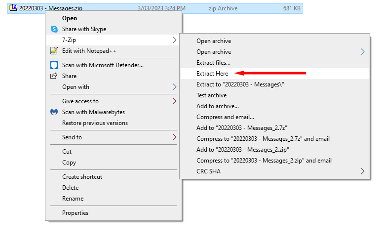
Task: Select Compress and email... option
Action: coord(225,117)
